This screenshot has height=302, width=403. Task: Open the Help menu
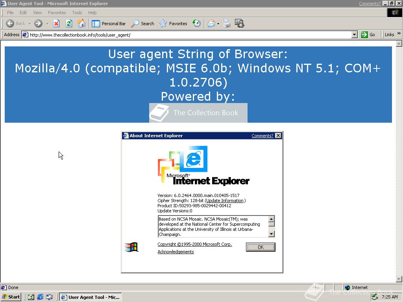click(92, 13)
